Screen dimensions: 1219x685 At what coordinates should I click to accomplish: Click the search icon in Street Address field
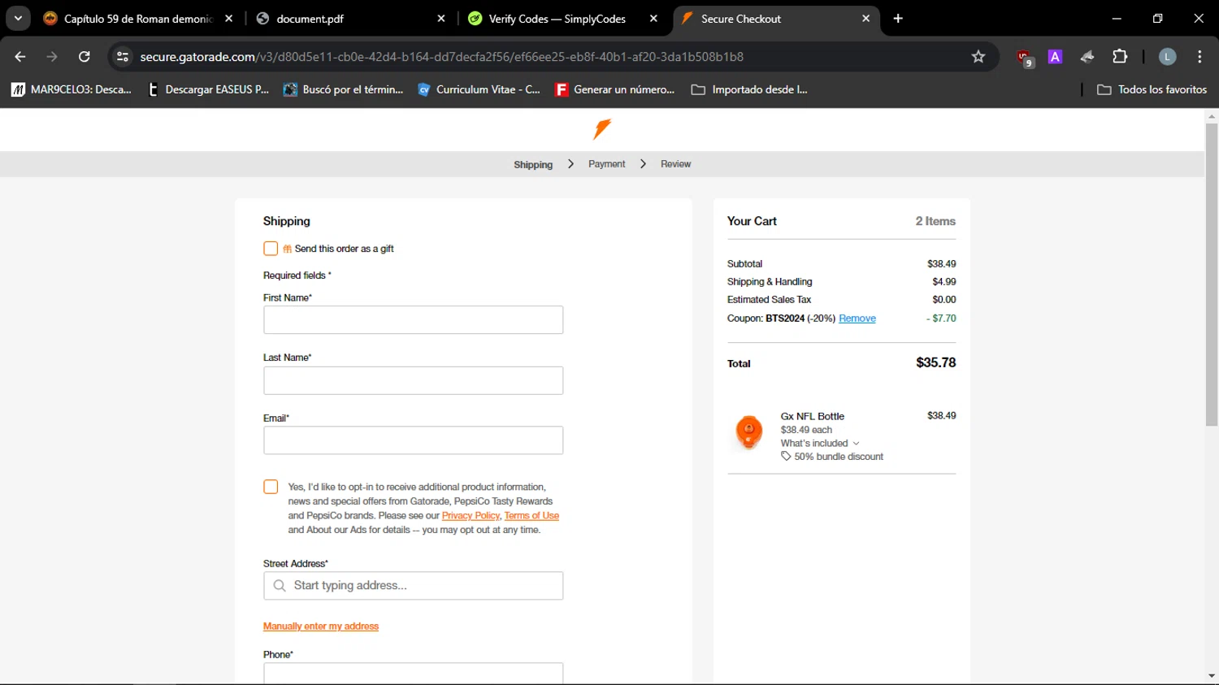coord(280,586)
